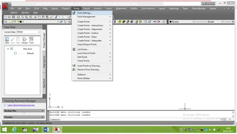
Task: Click the Tools icon in Task Pane
Action: pyautogui.click(x=31, y=40)
